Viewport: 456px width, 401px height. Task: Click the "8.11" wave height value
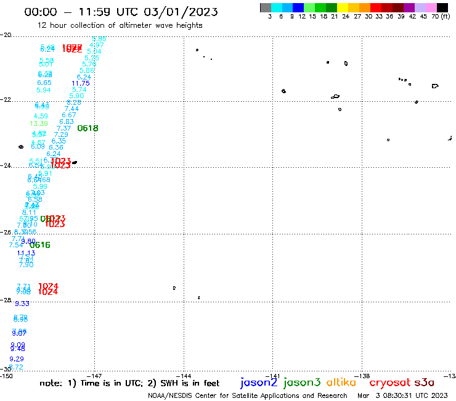[29, 213]
